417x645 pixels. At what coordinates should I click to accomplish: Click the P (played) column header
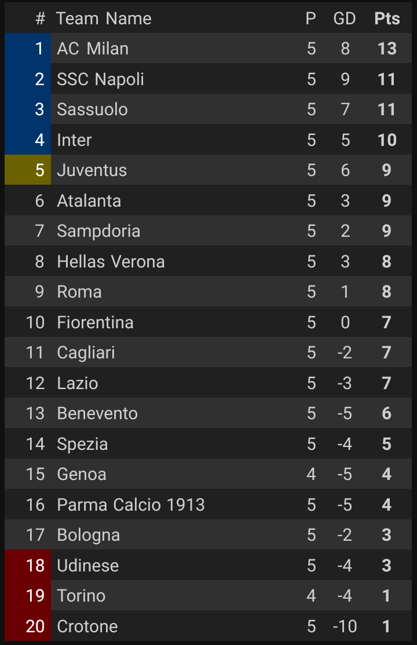coord(311,19)
